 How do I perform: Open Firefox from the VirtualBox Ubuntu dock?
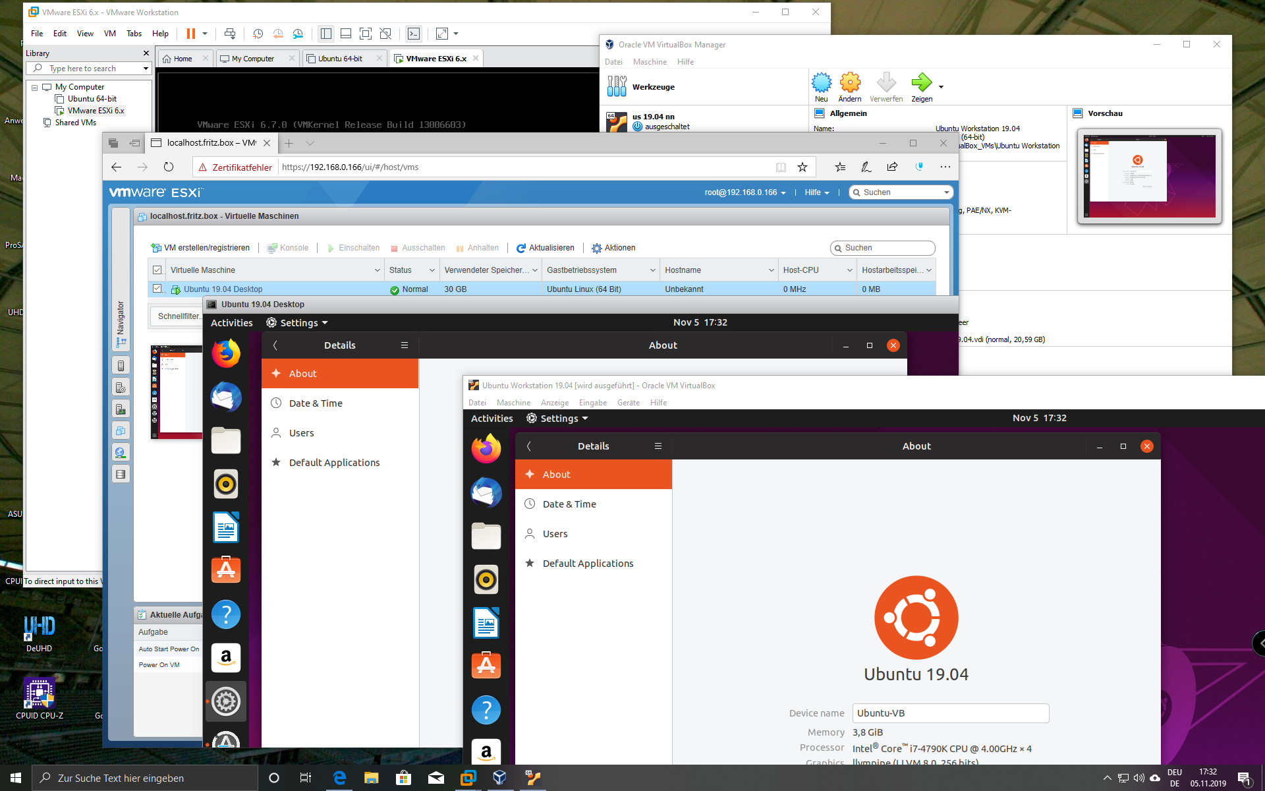486,449
